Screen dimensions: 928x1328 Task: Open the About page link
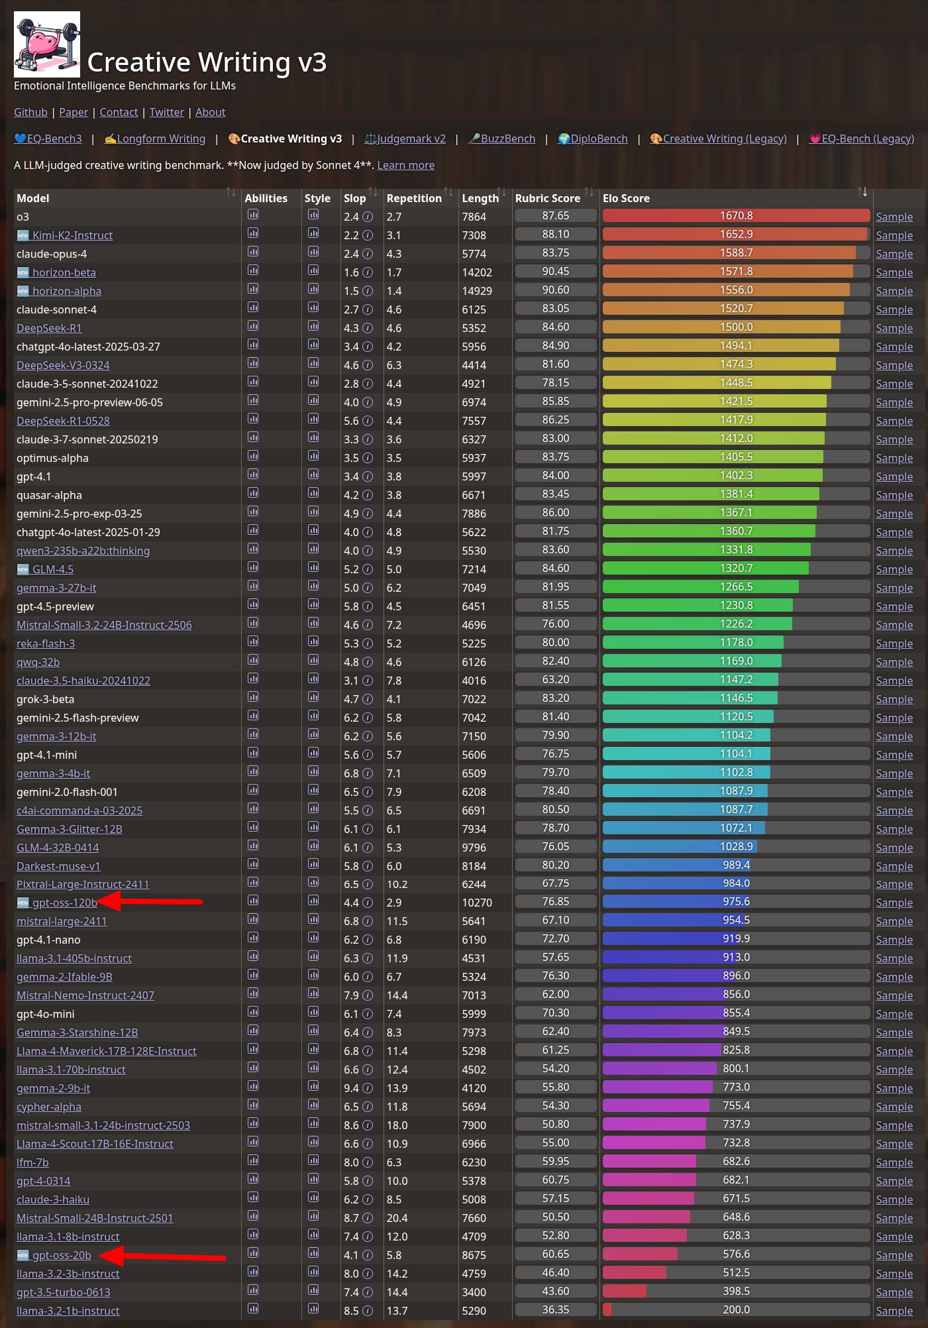pos(211,112)
